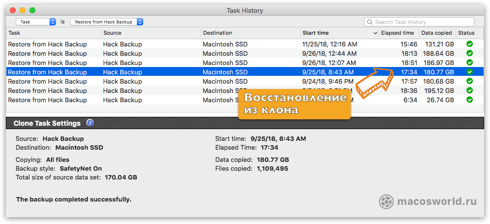Click the Task History window title
Screen dimensions: 490x224
[x=245, y=10]
